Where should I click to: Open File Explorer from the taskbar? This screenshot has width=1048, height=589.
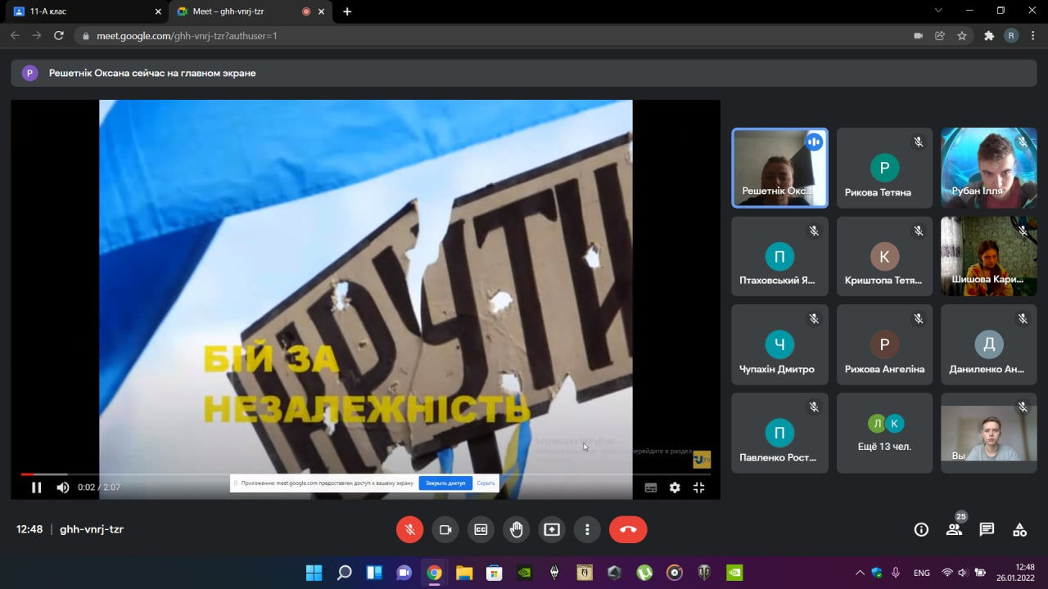[x=464, y=573]
